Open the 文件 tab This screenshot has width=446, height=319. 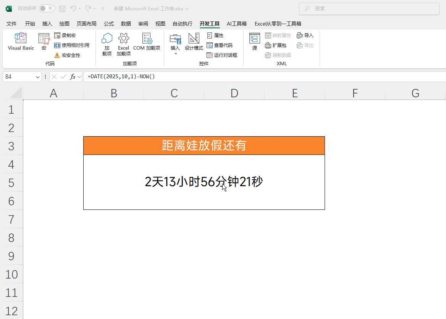(11, 24)
